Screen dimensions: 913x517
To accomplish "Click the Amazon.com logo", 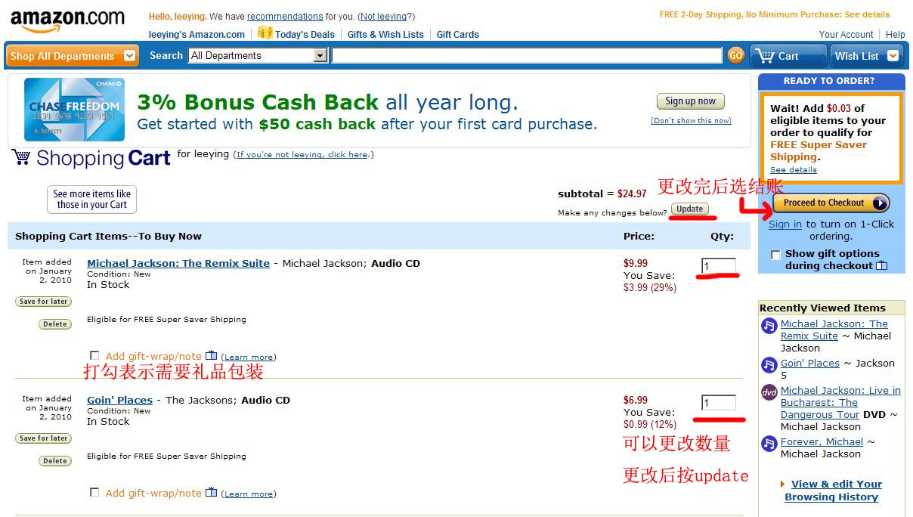I will coord(67,21).
